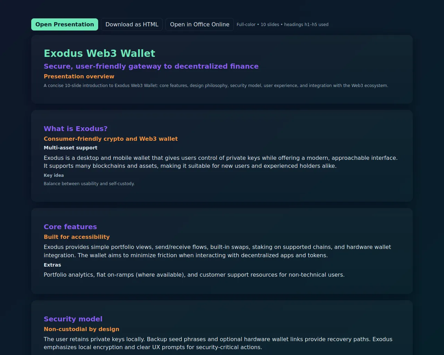The width and height of the screenshot is (444, 355).
Task: Click 'Balance between usability and self-custody' text
Action: (89, 184)
